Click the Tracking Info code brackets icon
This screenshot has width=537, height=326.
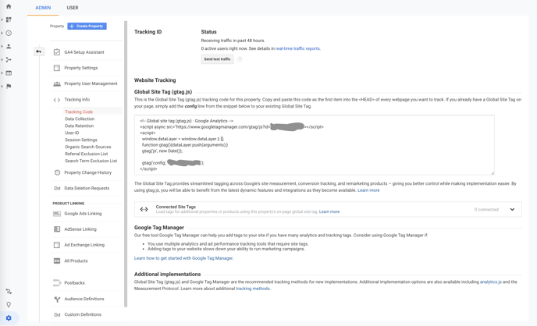[x=57, y=100]
